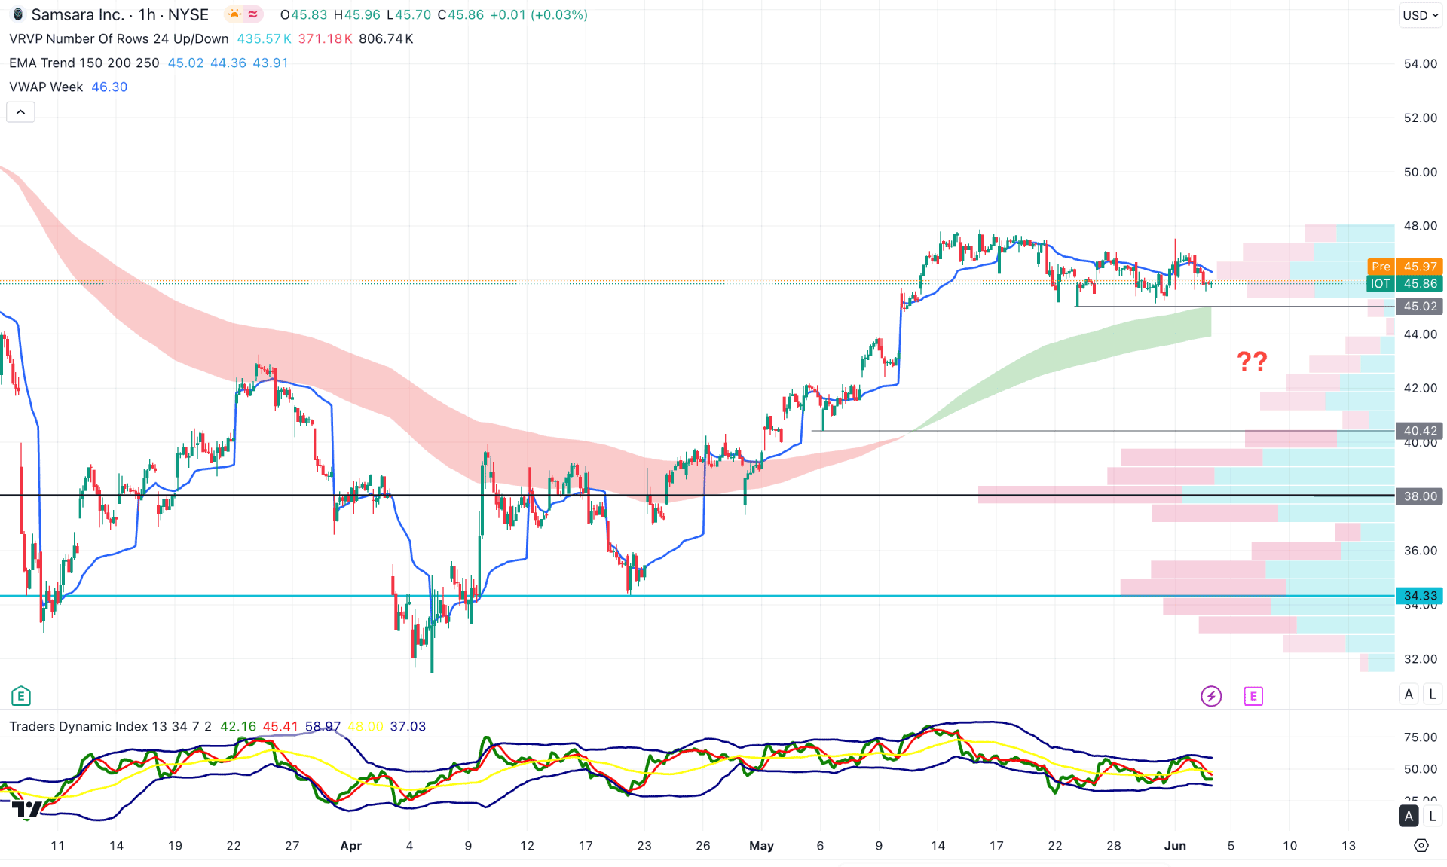Image resolution: width=1447 pixels, height=867 pixels.
Task: Click the 1h interval label
Action: click(146, 14)
